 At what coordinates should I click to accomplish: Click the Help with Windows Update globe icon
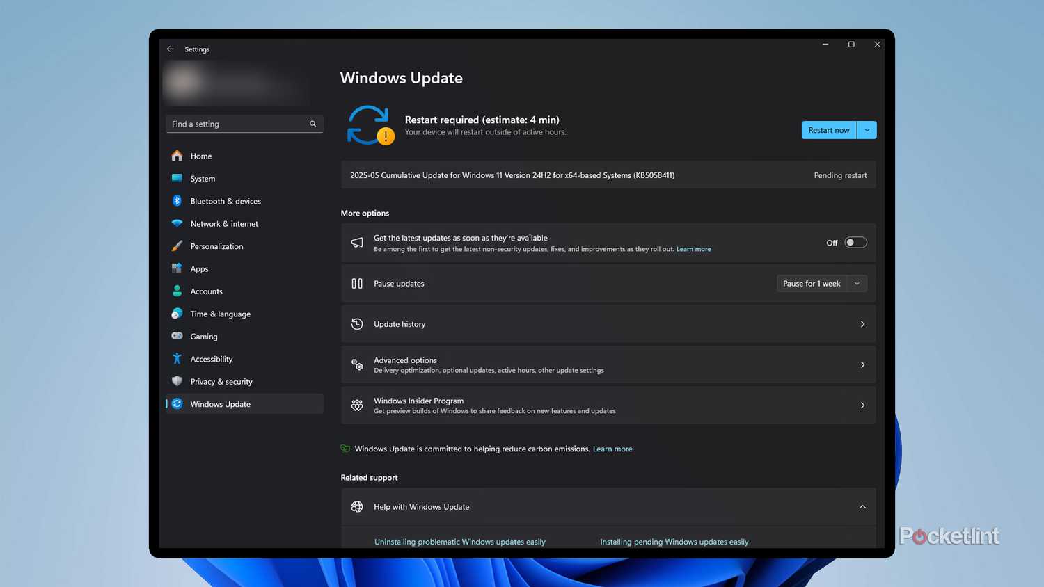357,506
